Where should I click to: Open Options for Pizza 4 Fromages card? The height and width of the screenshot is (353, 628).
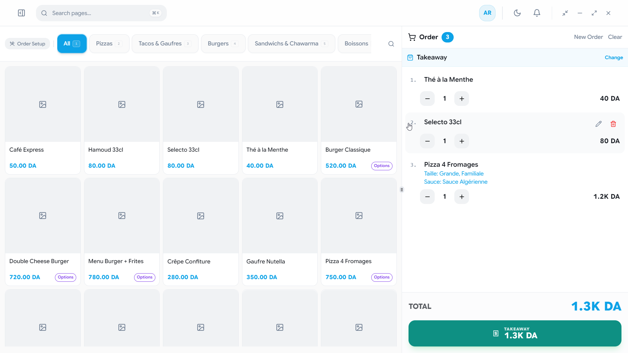coord(382,277)
